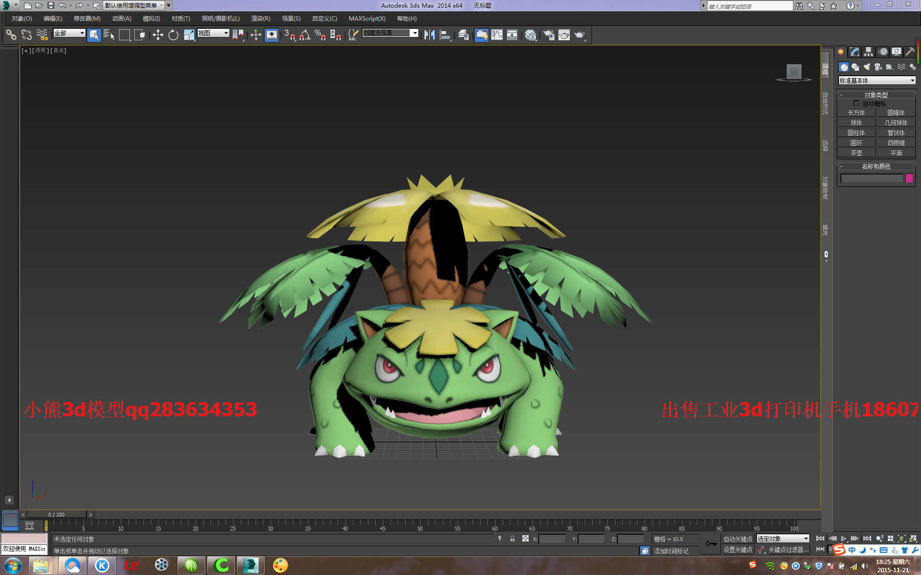Click the Rendered Frame Window teapot icon
This screenshot has height=575, width=921.
click(564, 34)
